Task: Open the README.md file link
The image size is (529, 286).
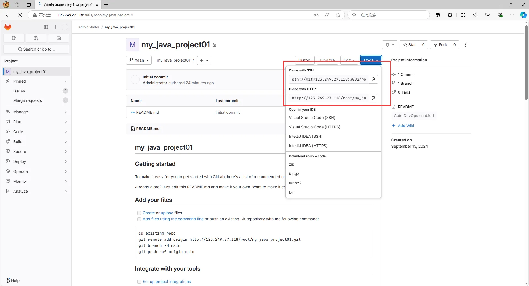Action: [x=148, y=112]
